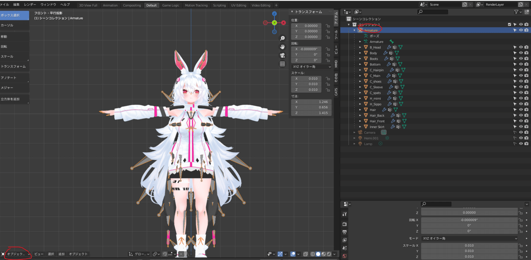531x260 pixels.
Task: Click the green Y axis gizmo center
Action: pyautogui.click(x=274, y=23)
